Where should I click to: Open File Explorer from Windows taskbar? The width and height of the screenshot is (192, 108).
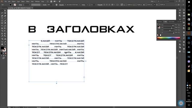point(189,15)
